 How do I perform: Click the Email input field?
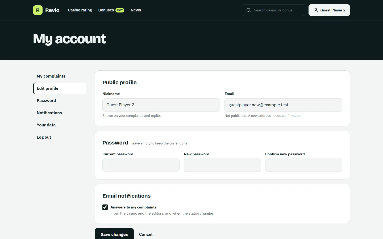pyautogui.click(x=283, y=105)
